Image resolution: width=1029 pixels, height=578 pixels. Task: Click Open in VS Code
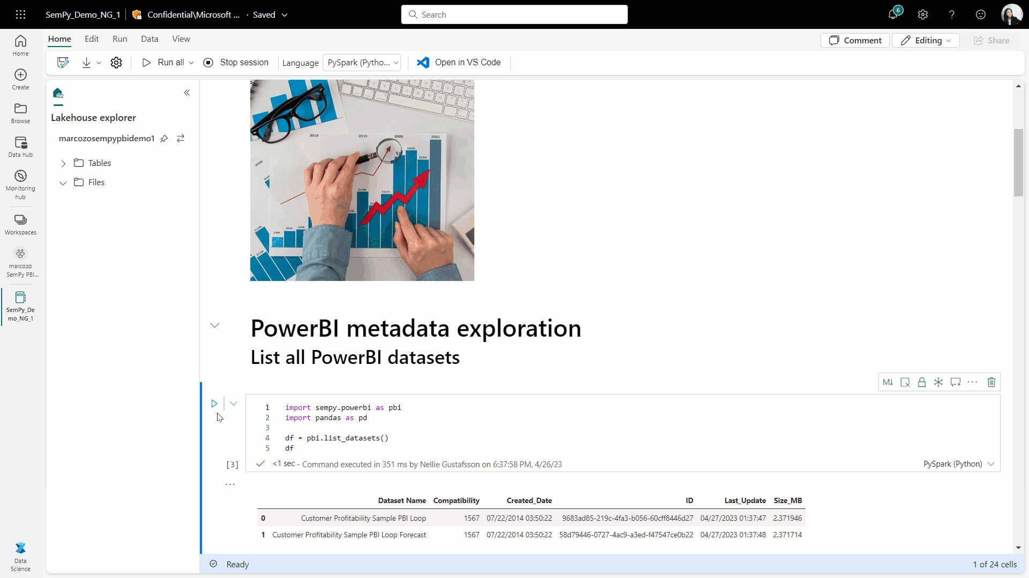tap(459, 63)
